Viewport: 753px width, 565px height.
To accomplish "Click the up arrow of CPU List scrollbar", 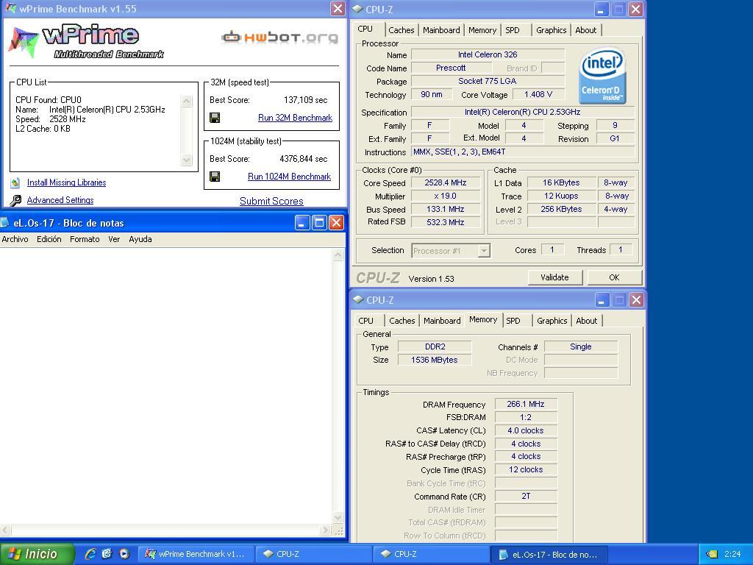I will 186,101.
